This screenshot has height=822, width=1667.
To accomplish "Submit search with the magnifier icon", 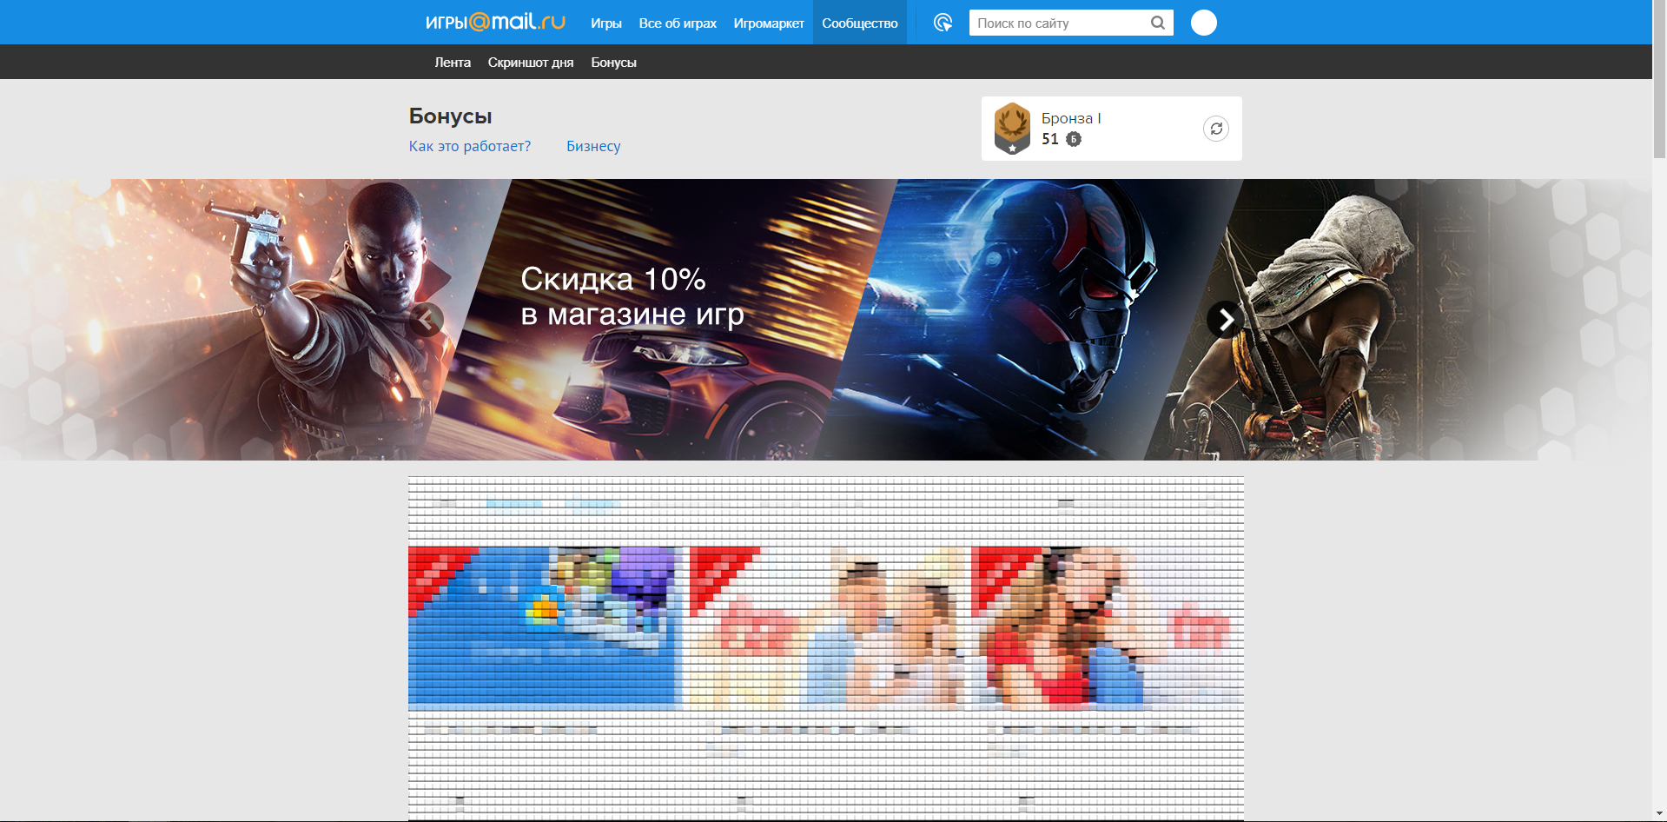I will (1158, 23).
